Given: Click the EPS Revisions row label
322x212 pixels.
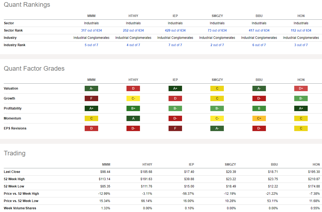Looking at the screenshot, I should coord(15,128).
